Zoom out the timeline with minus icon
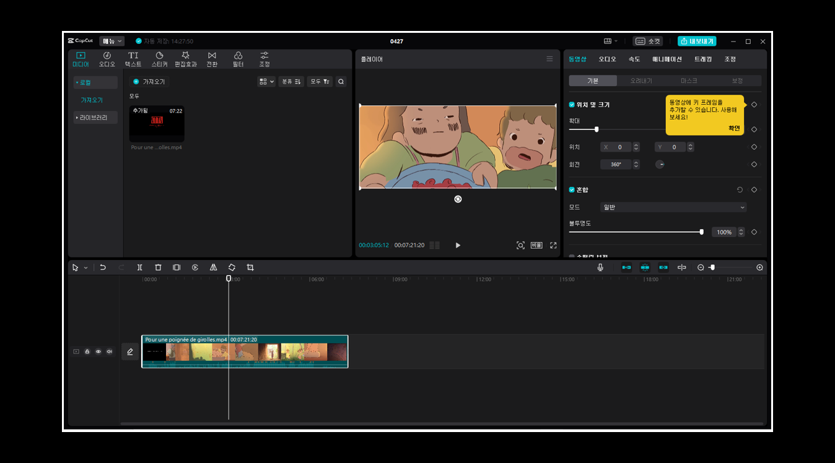This screenshot has width=835, height=463. tap(701, 267)
